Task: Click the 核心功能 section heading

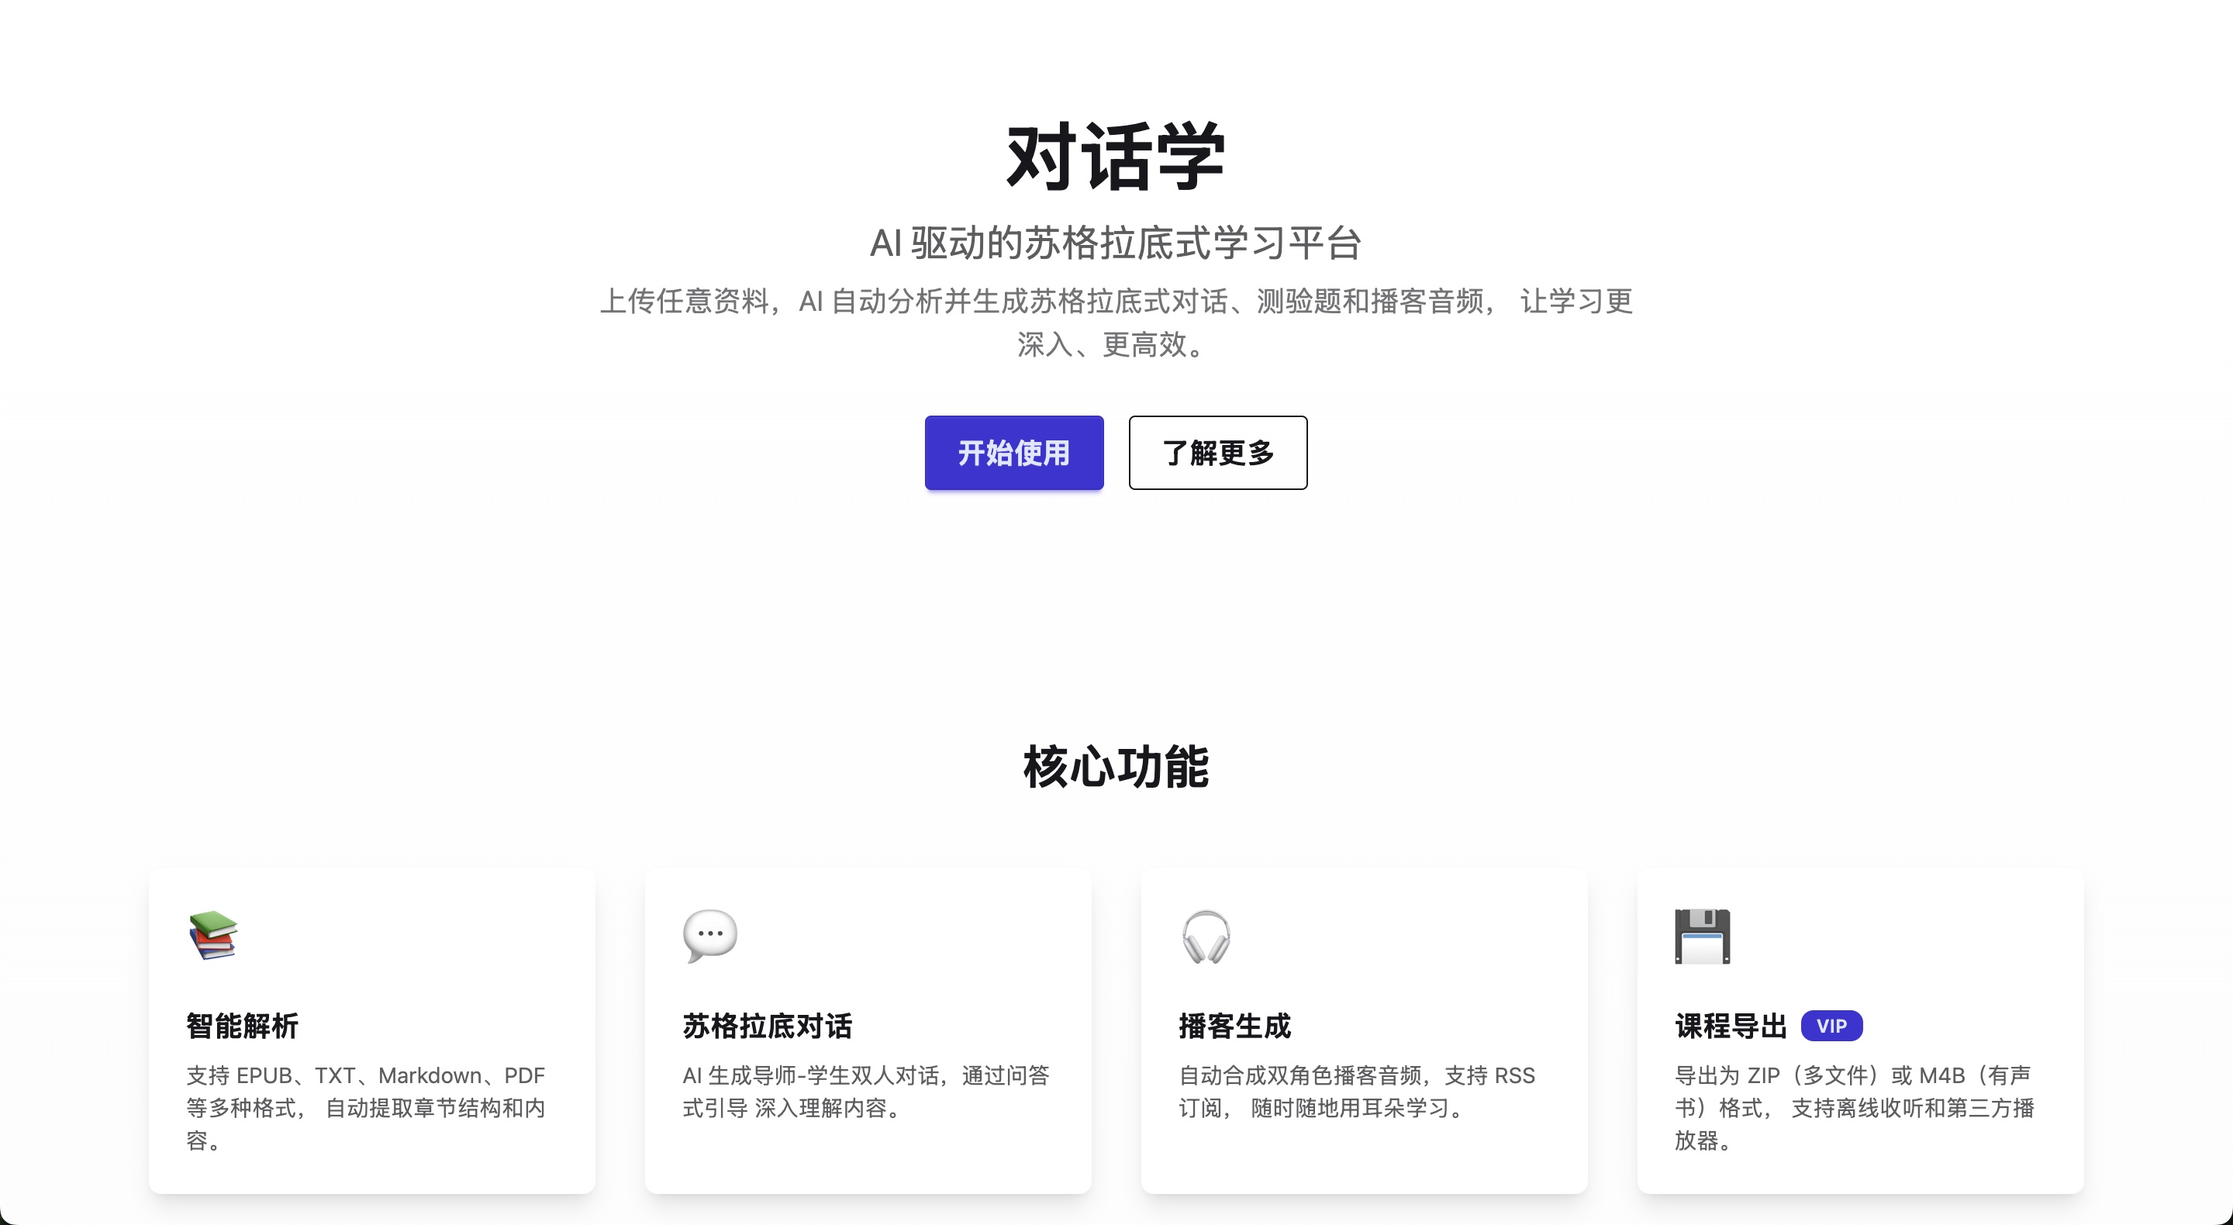Action: tap(1116, 766)
